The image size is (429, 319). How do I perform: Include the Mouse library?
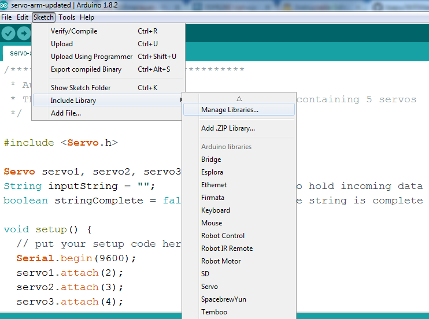pyautogui.click(x=239, y=223)
